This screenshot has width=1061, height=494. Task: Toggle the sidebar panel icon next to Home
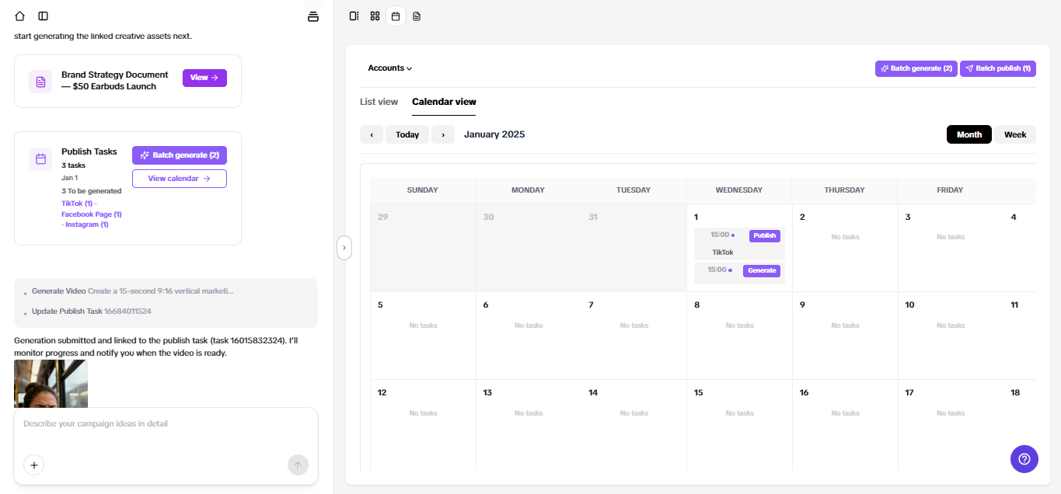pos(43,16)
